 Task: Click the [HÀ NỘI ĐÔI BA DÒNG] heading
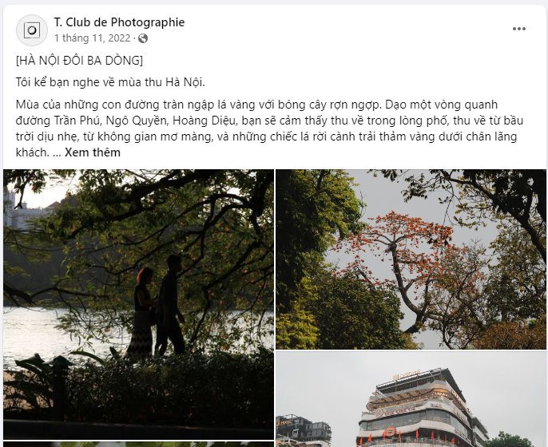[79, 61]
